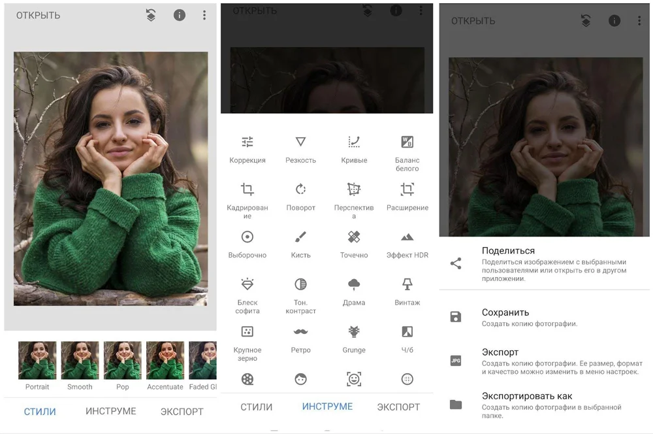Select the Резкость sharpening tool

pos(300,148)
